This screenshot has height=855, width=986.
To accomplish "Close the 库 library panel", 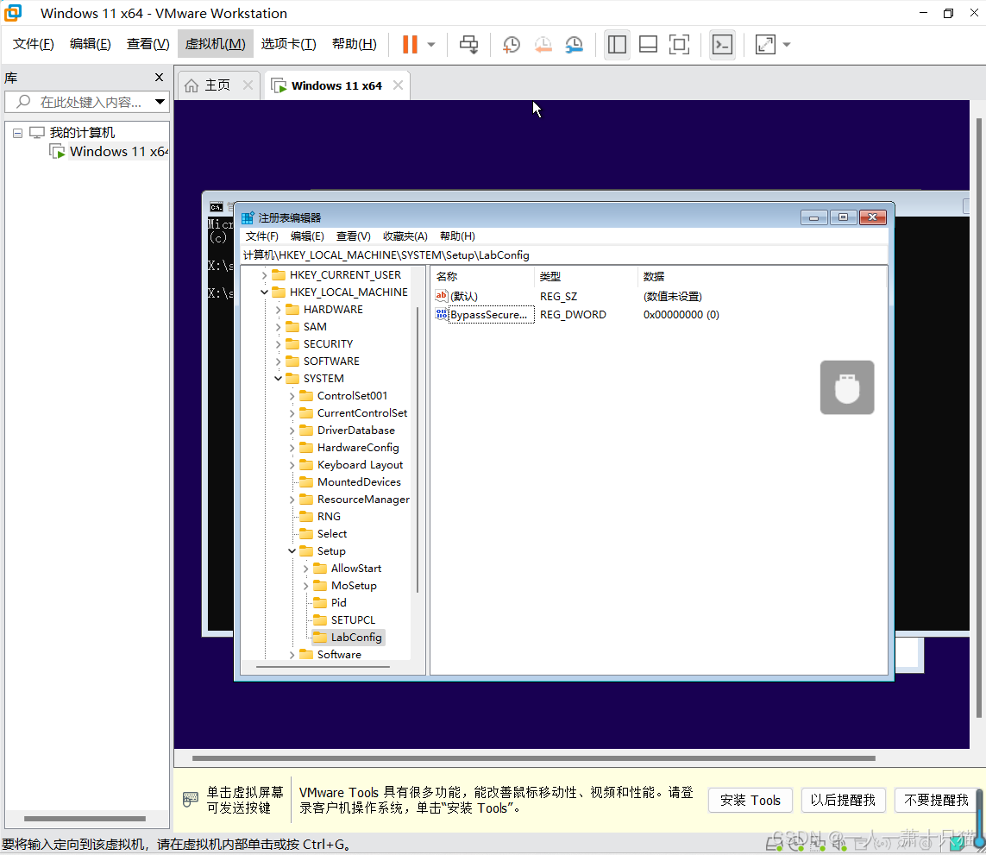I will pos(159,78).
